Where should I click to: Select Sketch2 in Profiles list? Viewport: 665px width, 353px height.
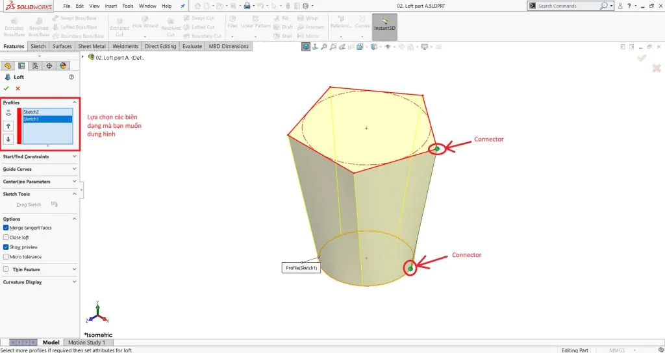[47, 112]
